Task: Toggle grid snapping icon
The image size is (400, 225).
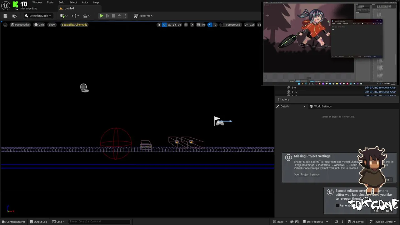Action: (x=198, y=25)
